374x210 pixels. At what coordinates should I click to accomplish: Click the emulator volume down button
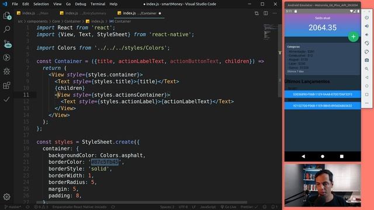click(x=367, y=34)
